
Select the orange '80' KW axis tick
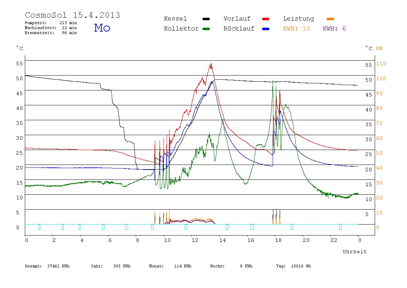coord(379,108)
